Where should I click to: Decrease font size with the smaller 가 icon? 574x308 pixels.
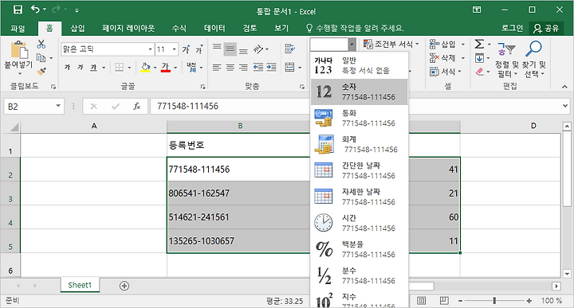pyautogui.click(x=199, y=49)
